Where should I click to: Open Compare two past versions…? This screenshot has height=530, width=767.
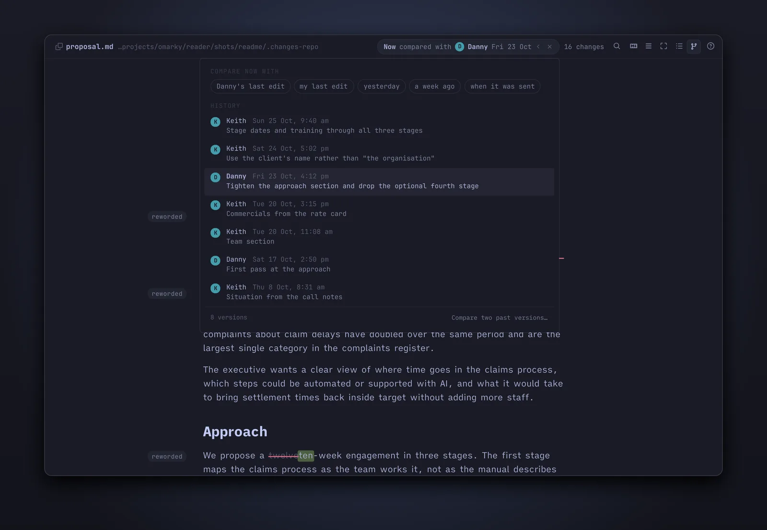click(500, 317)
